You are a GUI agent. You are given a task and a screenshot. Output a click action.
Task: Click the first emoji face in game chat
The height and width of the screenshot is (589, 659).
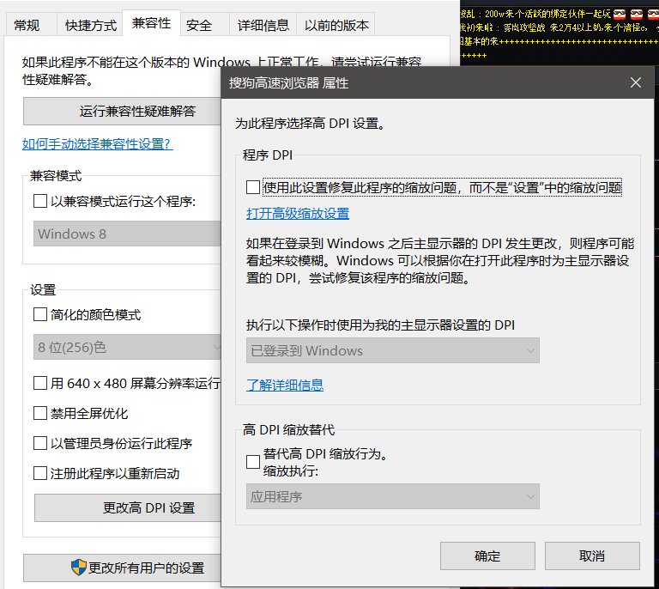coord(619,15)
